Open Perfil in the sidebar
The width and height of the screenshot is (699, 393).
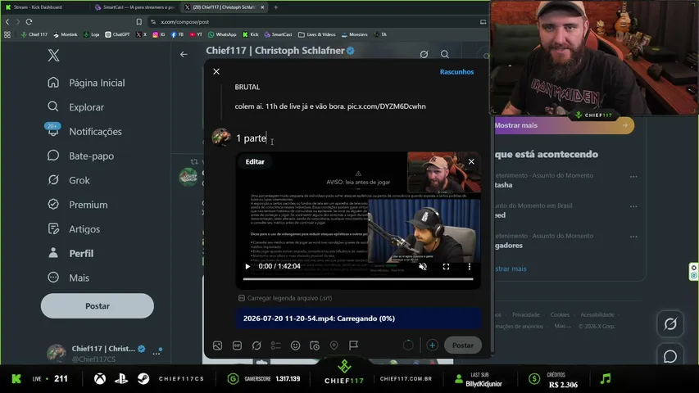70,253
